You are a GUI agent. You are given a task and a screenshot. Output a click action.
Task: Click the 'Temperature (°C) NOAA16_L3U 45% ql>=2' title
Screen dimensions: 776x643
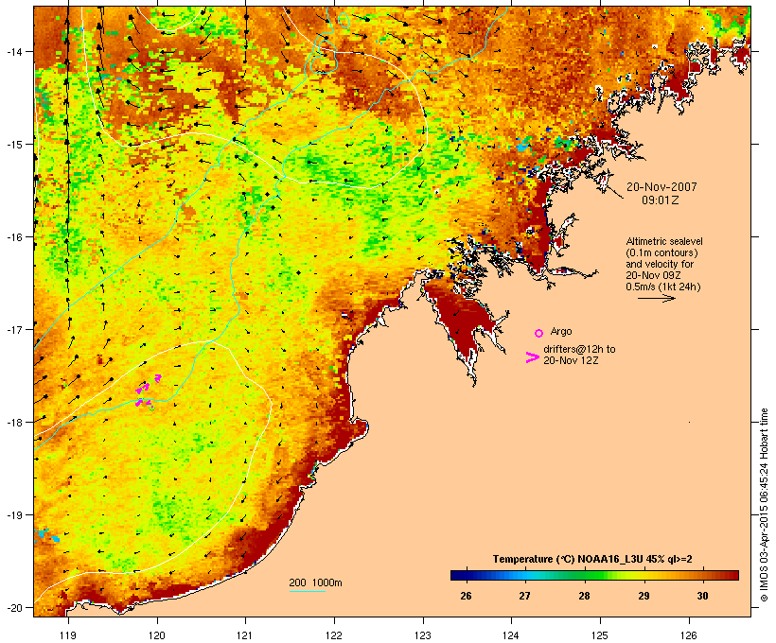point(592,559)
